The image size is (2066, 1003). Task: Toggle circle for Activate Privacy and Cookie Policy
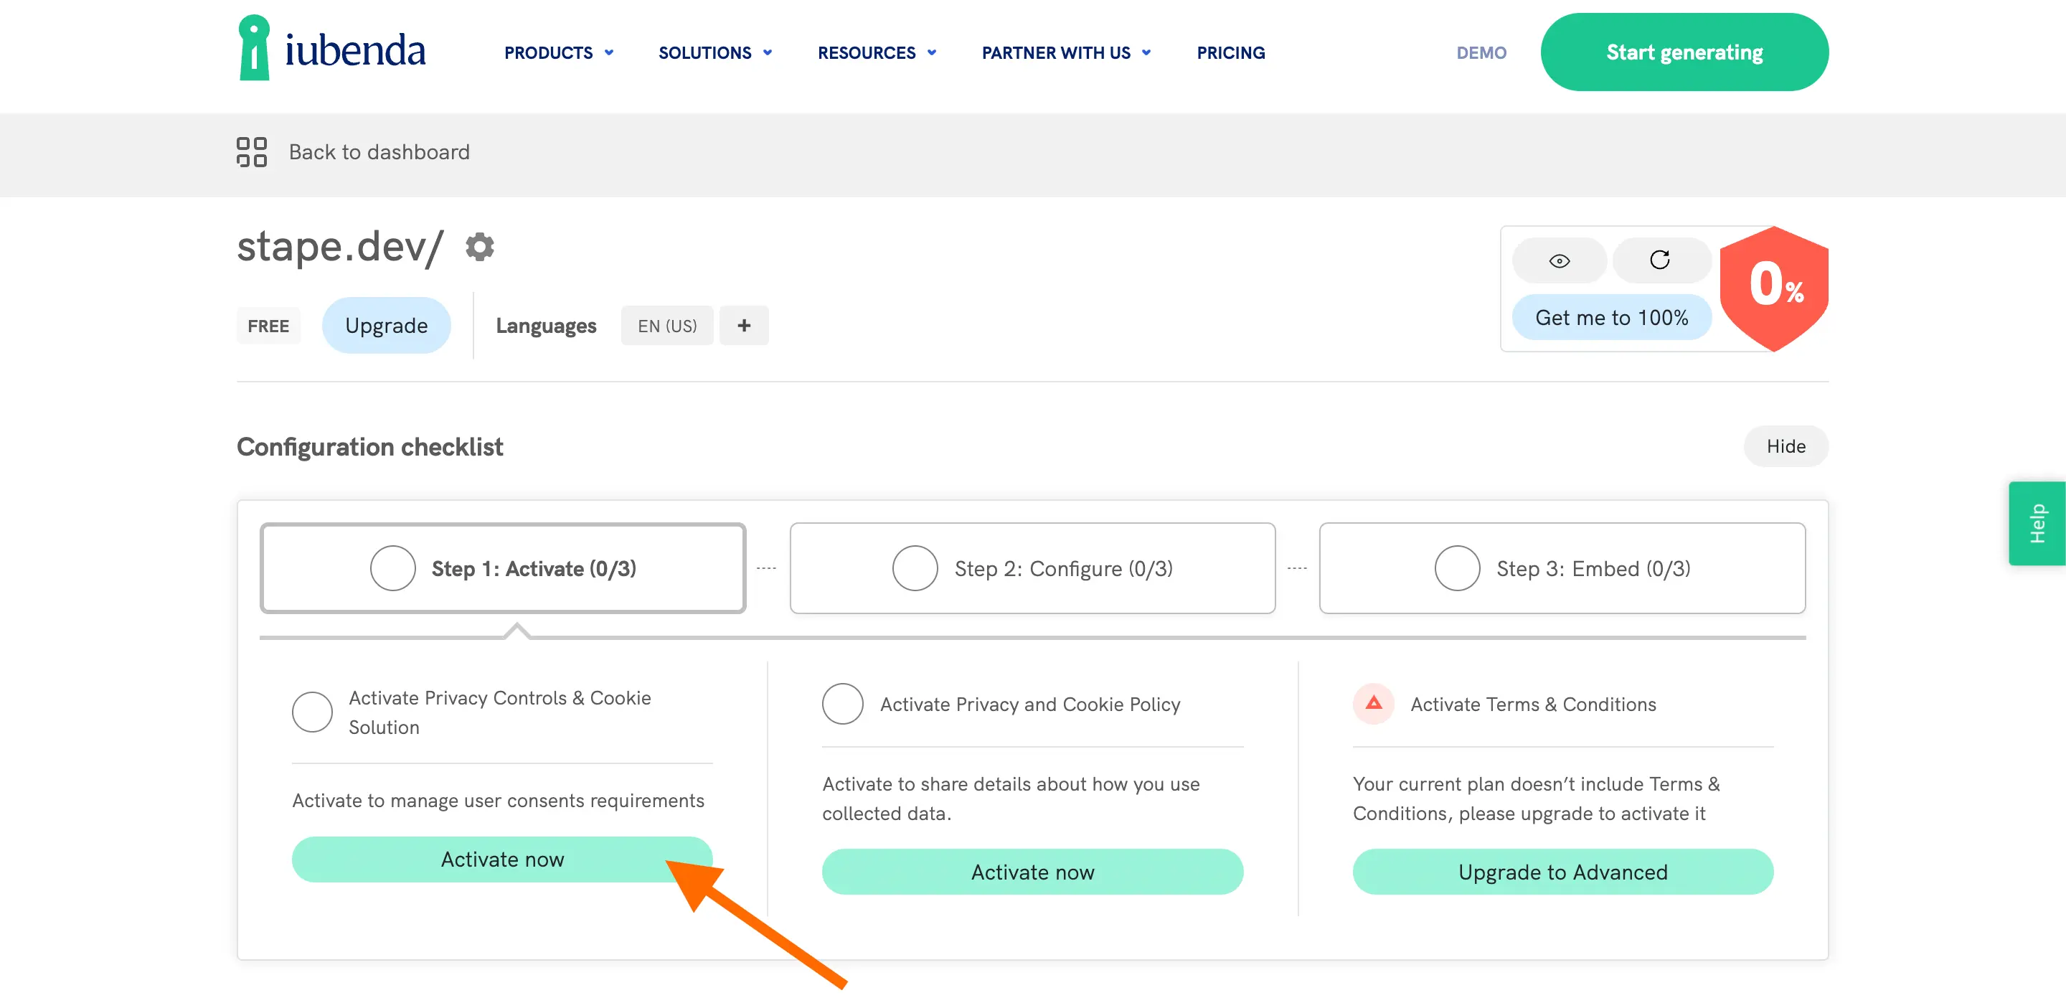click(842, 704)
